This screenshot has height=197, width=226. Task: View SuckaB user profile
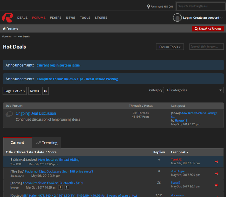click(176, 183)
